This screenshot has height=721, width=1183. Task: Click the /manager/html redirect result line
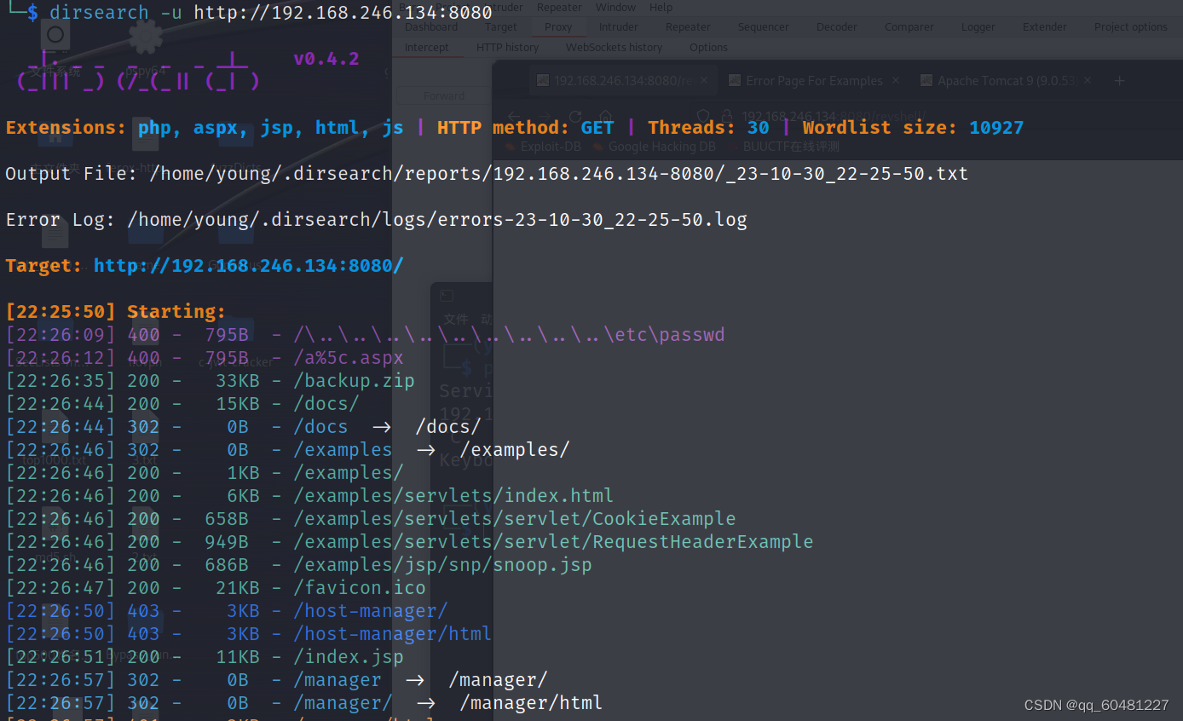coord(304,703)
